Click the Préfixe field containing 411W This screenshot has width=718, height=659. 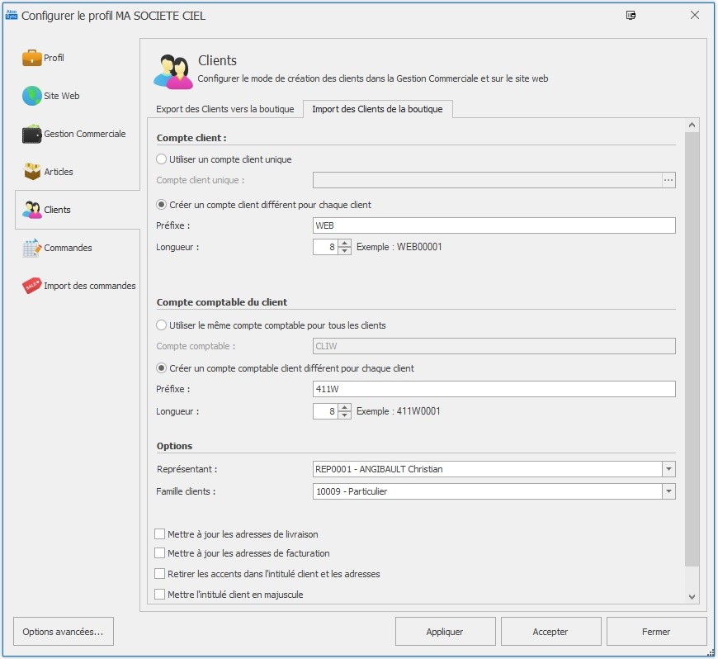click(x=494, y=389)
